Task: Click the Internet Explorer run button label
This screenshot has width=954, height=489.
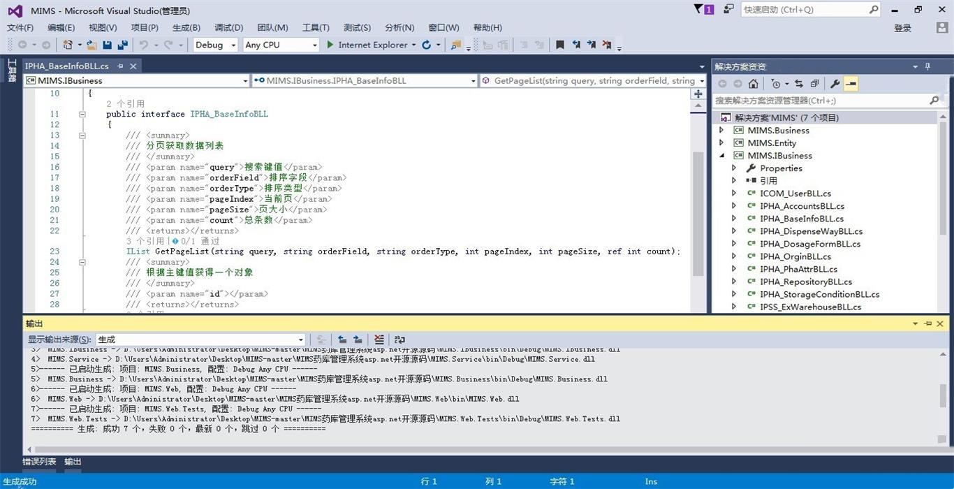Action: (x=373, y=45)
